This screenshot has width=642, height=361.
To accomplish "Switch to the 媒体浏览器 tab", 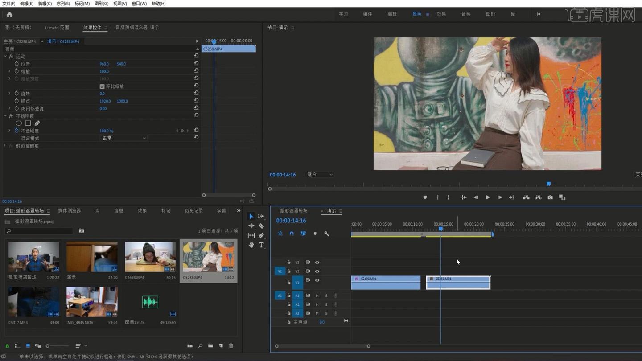I will 70,211.
